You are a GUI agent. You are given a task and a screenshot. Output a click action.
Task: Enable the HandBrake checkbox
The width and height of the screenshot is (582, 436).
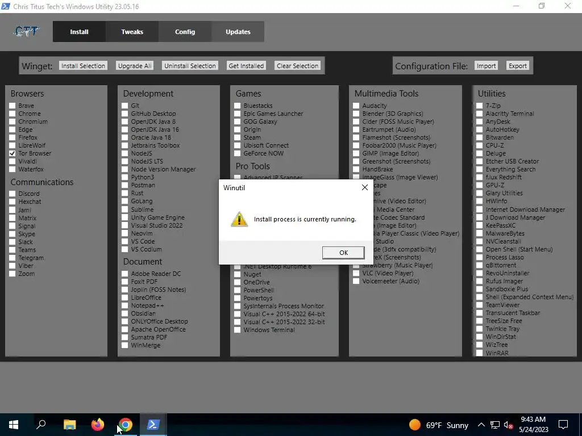(356, 169)
